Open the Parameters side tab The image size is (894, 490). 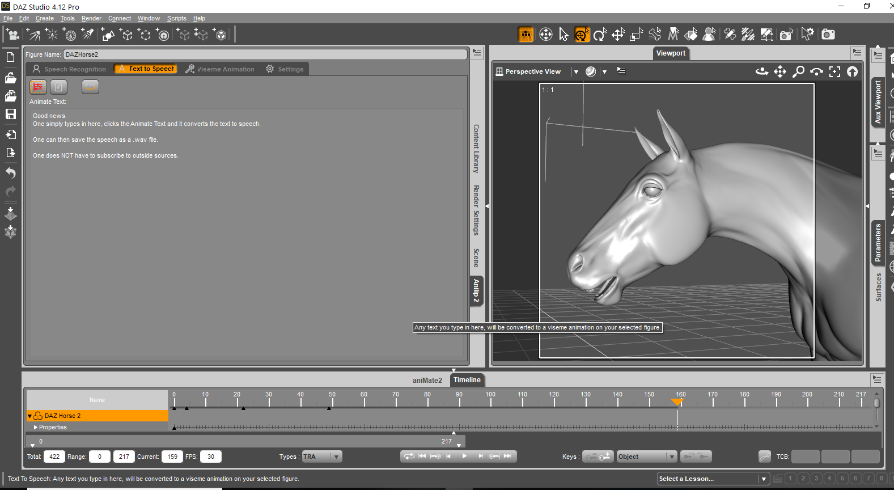click(x=878, y=243)
